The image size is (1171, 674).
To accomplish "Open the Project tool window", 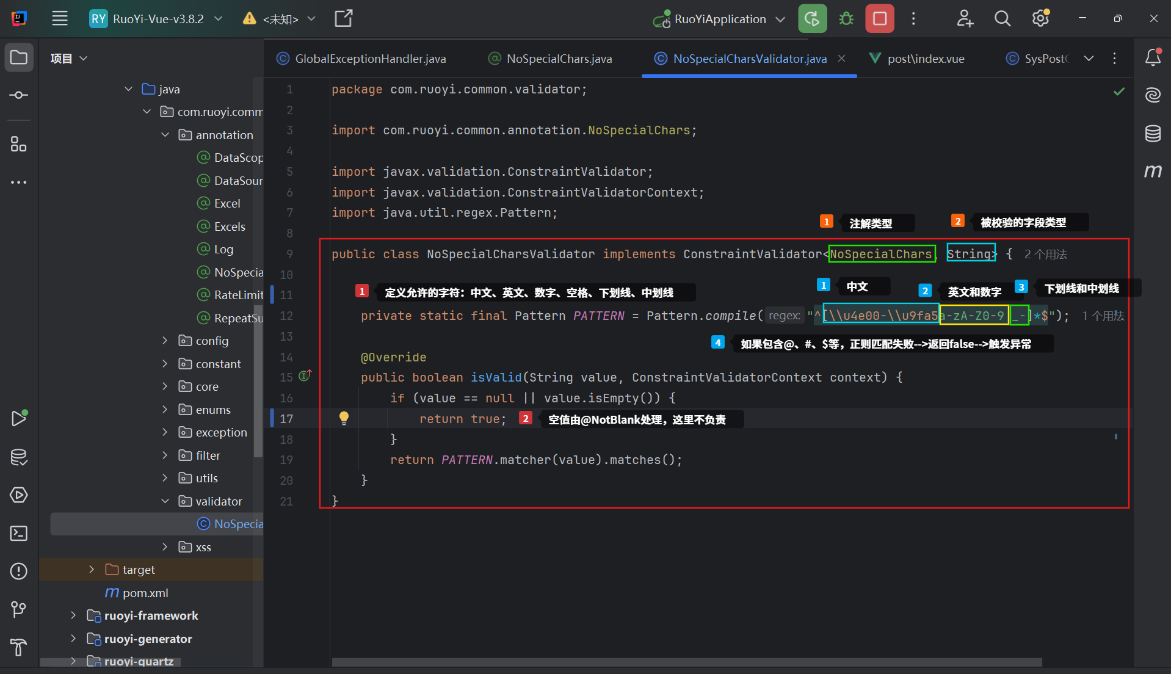I will tap(19, 58).
